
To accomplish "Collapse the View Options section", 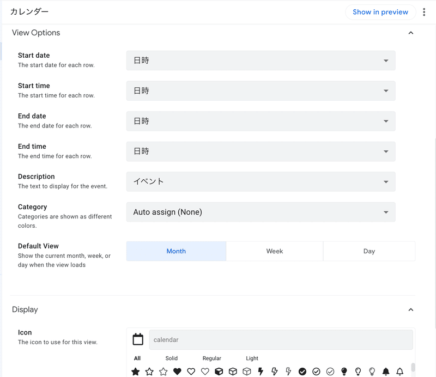I will coord(411,33).
